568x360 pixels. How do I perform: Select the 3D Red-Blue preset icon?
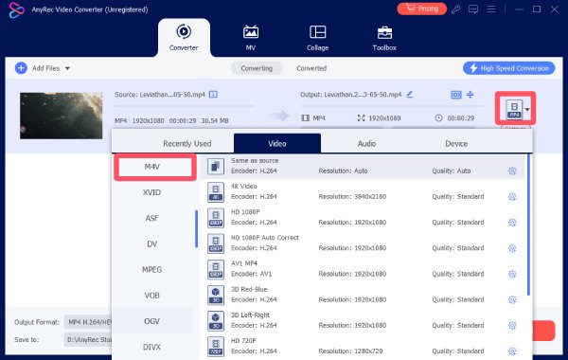216,296
